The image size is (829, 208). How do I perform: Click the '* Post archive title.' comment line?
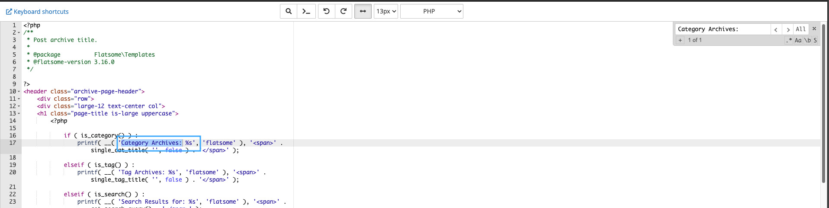click(x=62, y=40)
